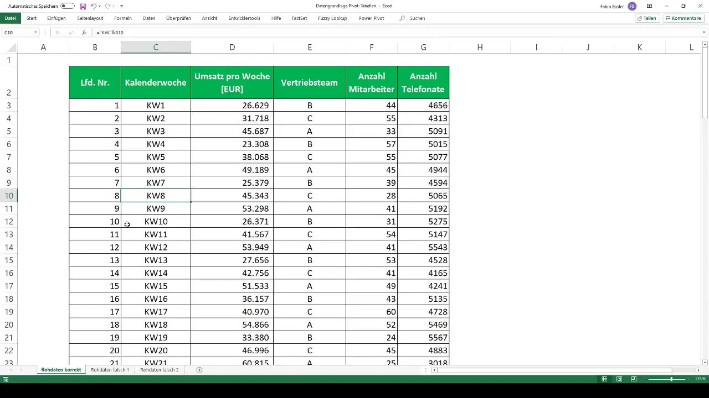Click the macro recording status bar icon
709x398 pixels.
pyautogui.click(x=6, y=379)
